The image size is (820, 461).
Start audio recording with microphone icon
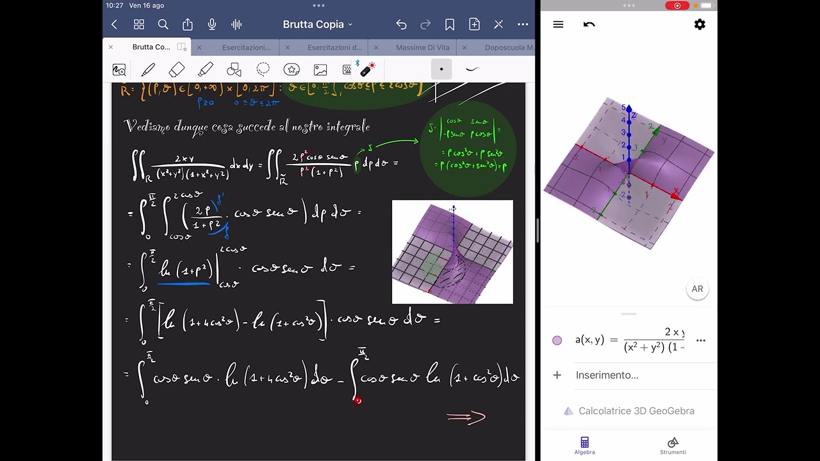(212, 24)
